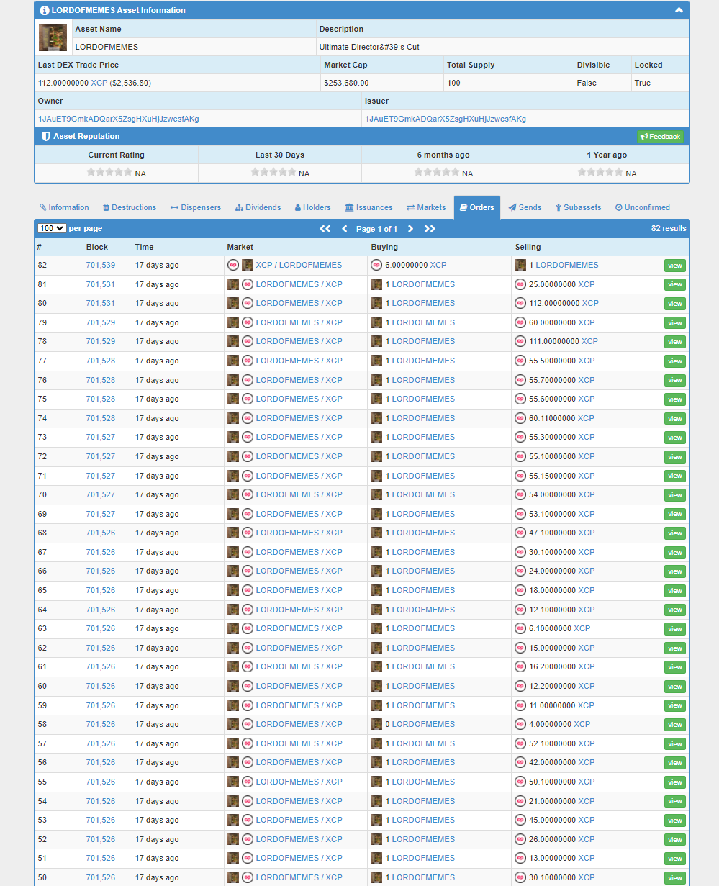
Task: Click view button for order 80
Action: pos(675,304)
